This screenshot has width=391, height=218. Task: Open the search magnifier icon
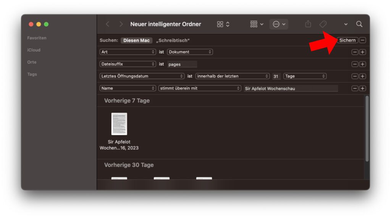tap(359, 24)
